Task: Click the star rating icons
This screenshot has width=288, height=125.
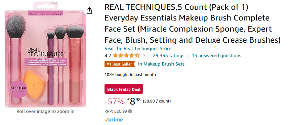Action: [126, 55]
